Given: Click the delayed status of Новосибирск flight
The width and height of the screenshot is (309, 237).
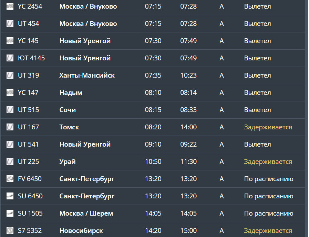Looking at the screenshot, I should pos(268,230).
